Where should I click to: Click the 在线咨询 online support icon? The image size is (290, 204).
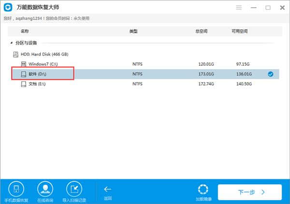[44, 189]
